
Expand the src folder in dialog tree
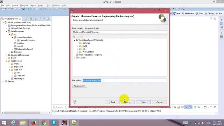pos(78,49)
